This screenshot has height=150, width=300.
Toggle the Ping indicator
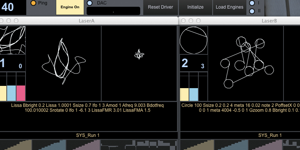pyautogui.click(x=33, y=3)
